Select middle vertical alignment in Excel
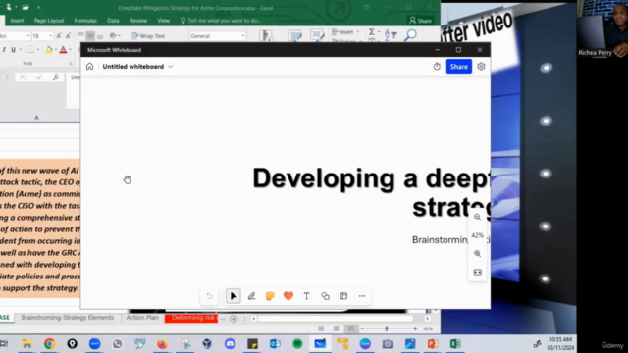This screenshot has height=353, width=628. click(90, 36)
